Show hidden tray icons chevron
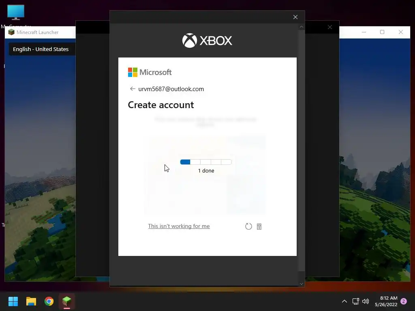The height and width of the screenshot is (311, 415). [x=344, y=301]
